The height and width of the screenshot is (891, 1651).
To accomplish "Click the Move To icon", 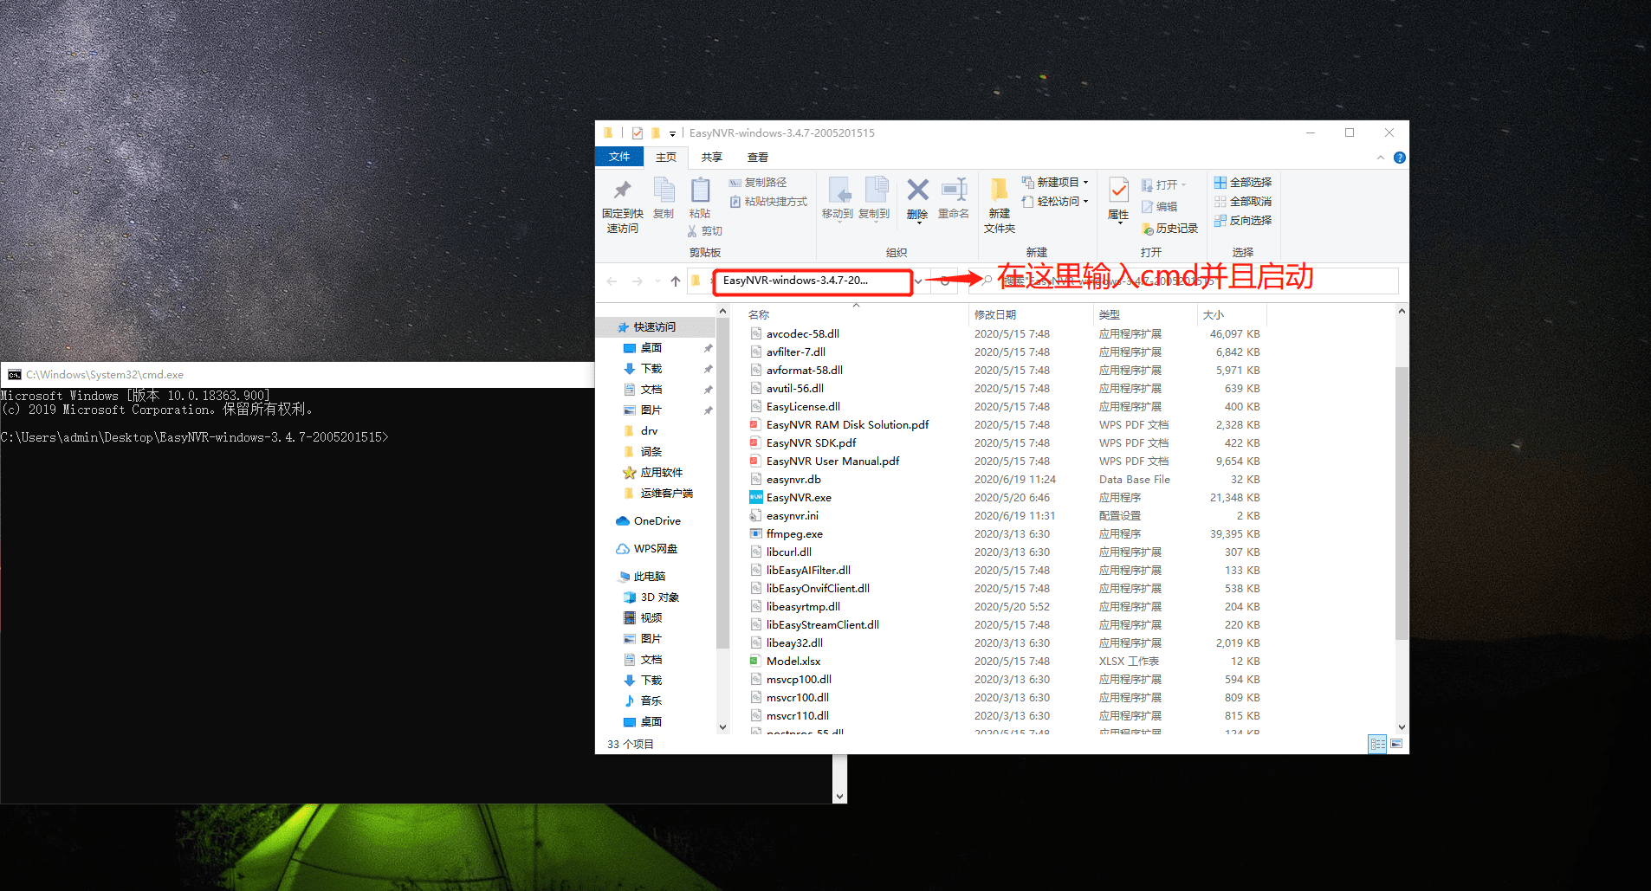I will point(838,190).
